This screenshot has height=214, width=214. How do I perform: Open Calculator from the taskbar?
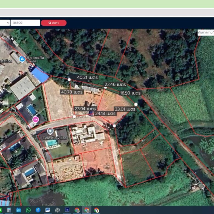(x=9, y=210)
